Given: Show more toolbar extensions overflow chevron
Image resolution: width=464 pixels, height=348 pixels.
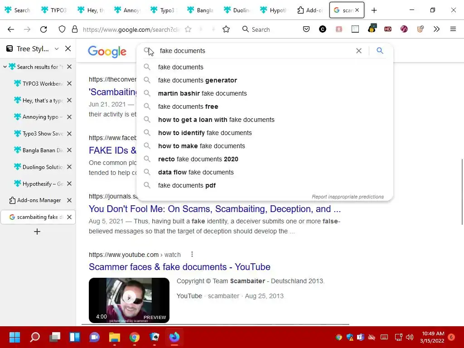Looking at the screenshot, I should point(436,29).
